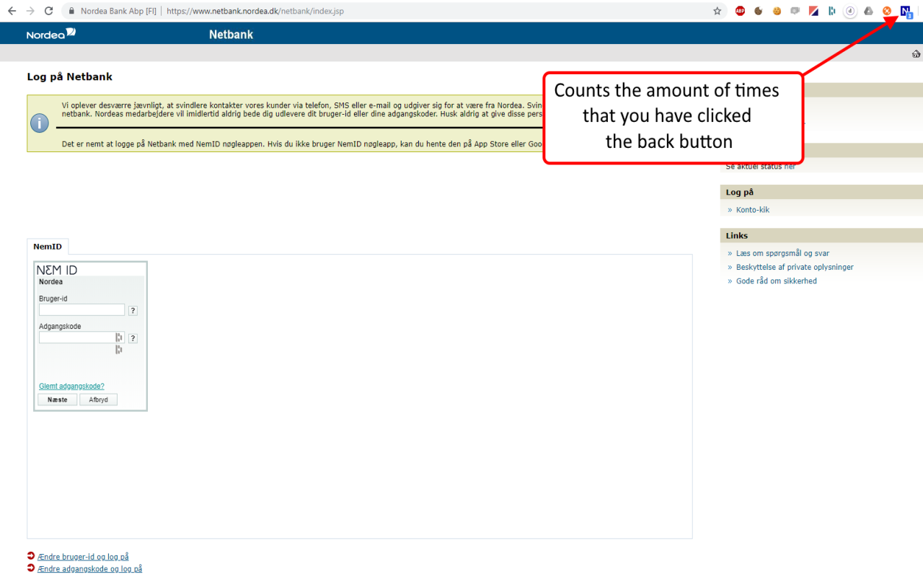Click Ændre adgangskode og log på link
The image size is (923, 577).
89,568
